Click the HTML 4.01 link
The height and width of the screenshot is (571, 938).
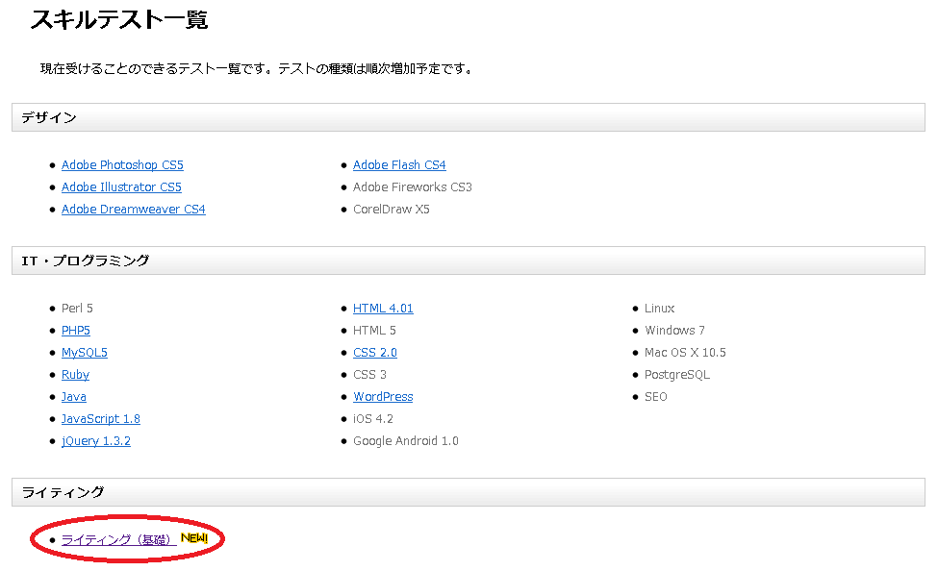[383, 309]
